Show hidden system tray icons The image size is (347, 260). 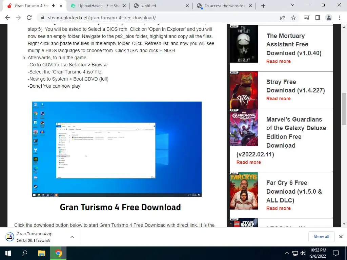tap(287, 253)
